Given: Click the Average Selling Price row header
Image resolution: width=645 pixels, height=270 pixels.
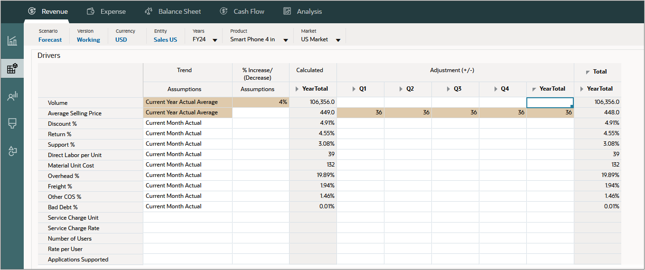Looking at the screenshot, I should (91, 113).
